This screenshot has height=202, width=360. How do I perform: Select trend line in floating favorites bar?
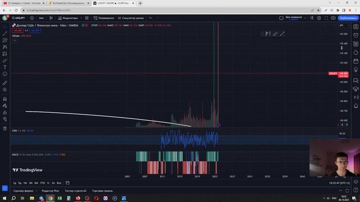click(x=282, y=34)
